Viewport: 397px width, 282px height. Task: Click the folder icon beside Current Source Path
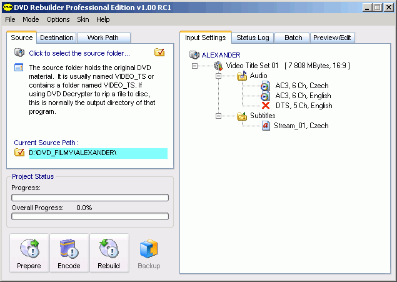point(19,153)
